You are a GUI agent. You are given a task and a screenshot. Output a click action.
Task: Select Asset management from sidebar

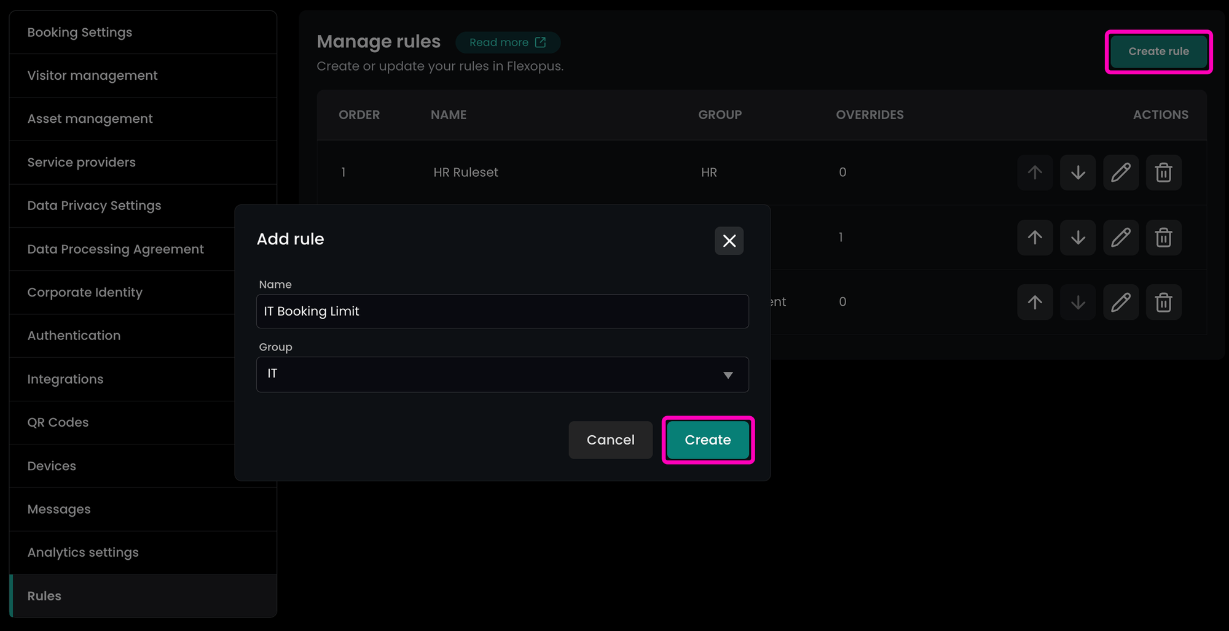pos(90,119)
